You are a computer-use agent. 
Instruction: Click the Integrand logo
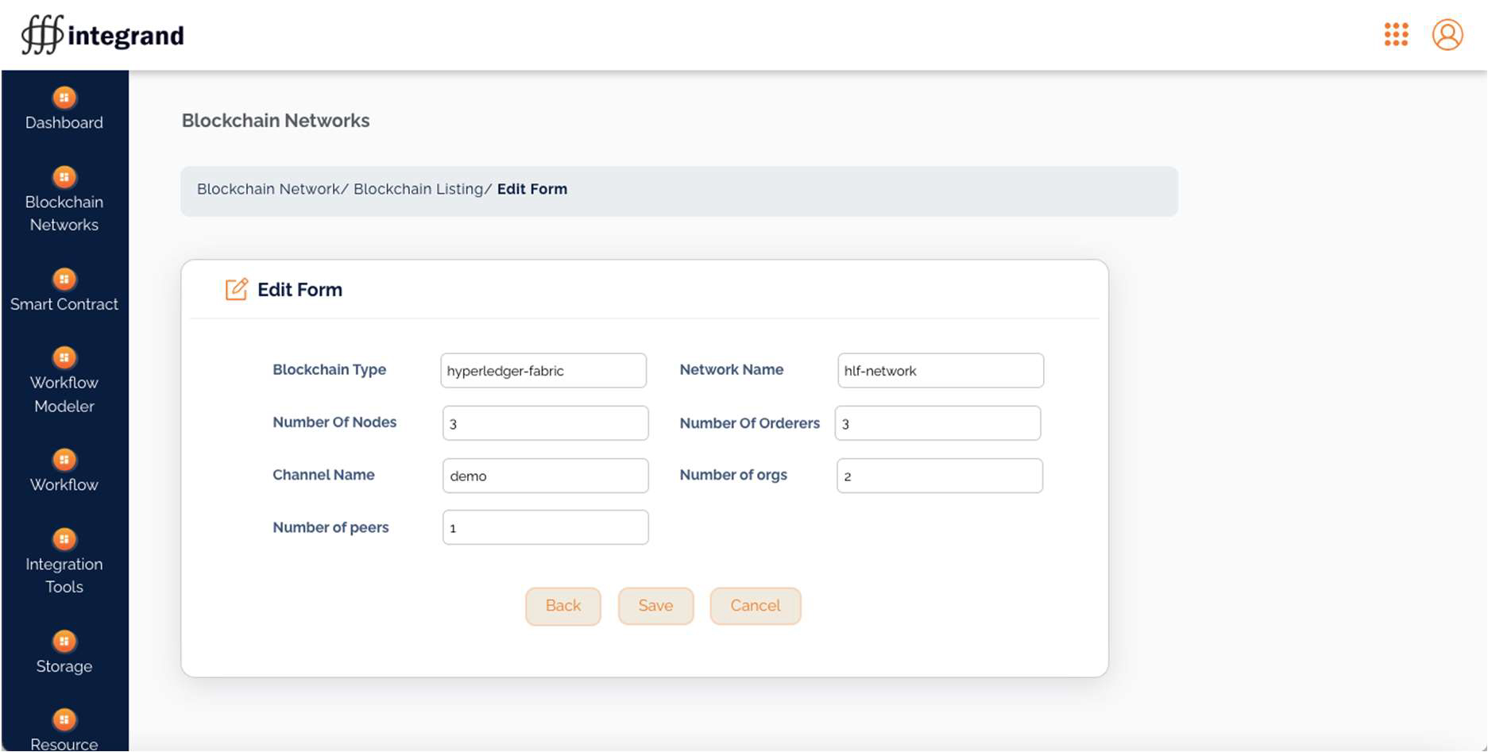[103, 36]
